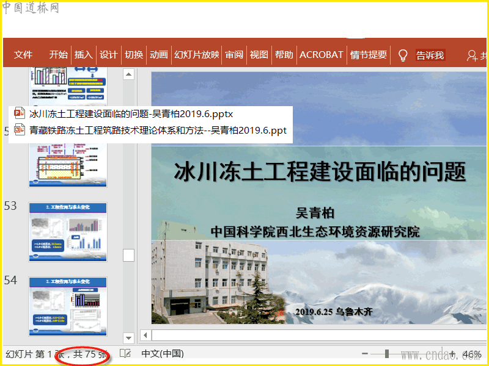Screen dimensions: 489x366
Task: Switch to the ACROBAT tab
Action: click(x=322, y=55)
